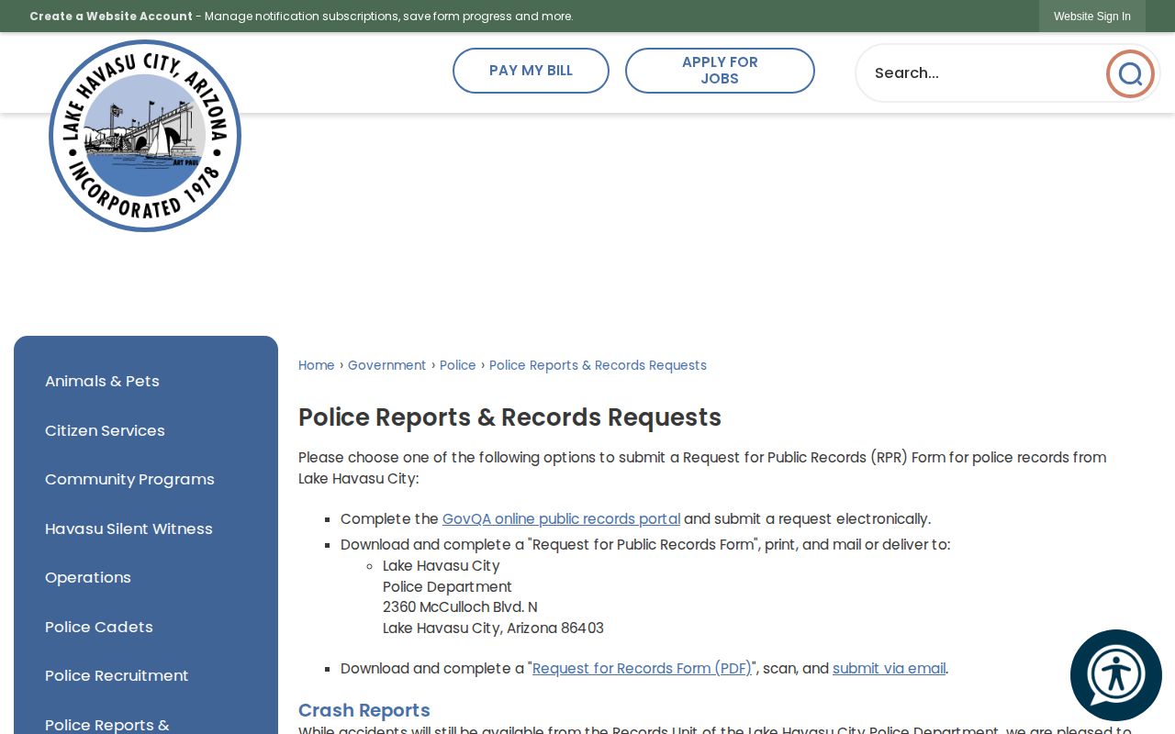Click the address line 2360 McCulloch Blvd. N
The width and height of the screenshot is (1175, 734).
coord(460,607)
